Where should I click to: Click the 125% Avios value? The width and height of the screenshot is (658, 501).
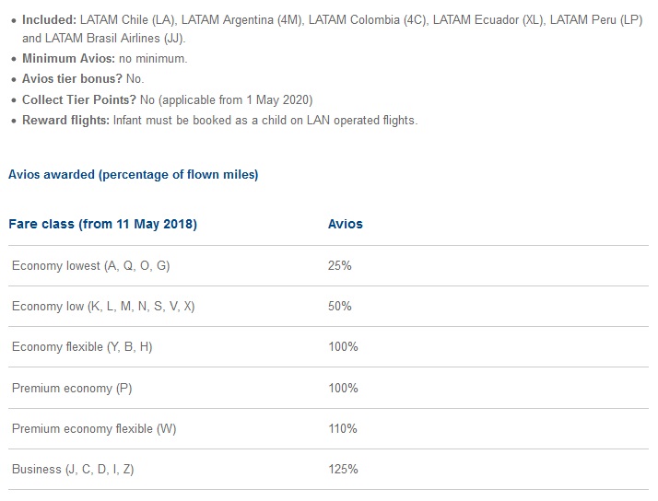[x=343, y=469]
